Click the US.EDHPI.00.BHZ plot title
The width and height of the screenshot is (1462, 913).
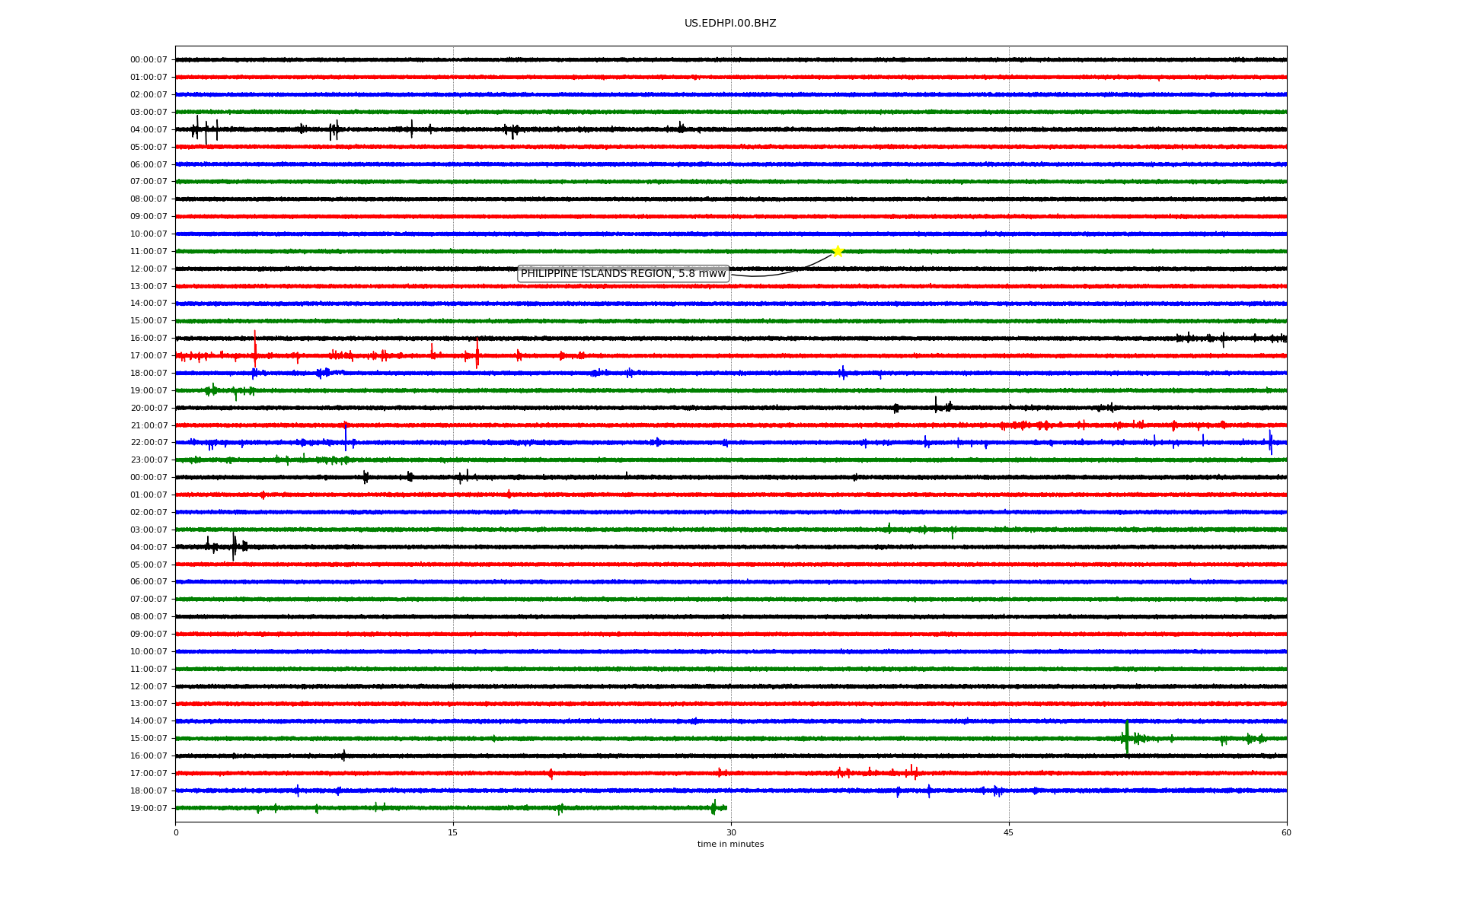coord(730,24)
